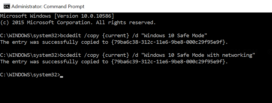Click the last C:\WINDOWS\system32> prompt
The width and height of the screenshot is (272, 103).
(x=30, y=75)
